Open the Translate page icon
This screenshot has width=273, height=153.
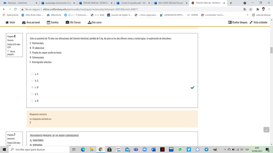point(245,9)
